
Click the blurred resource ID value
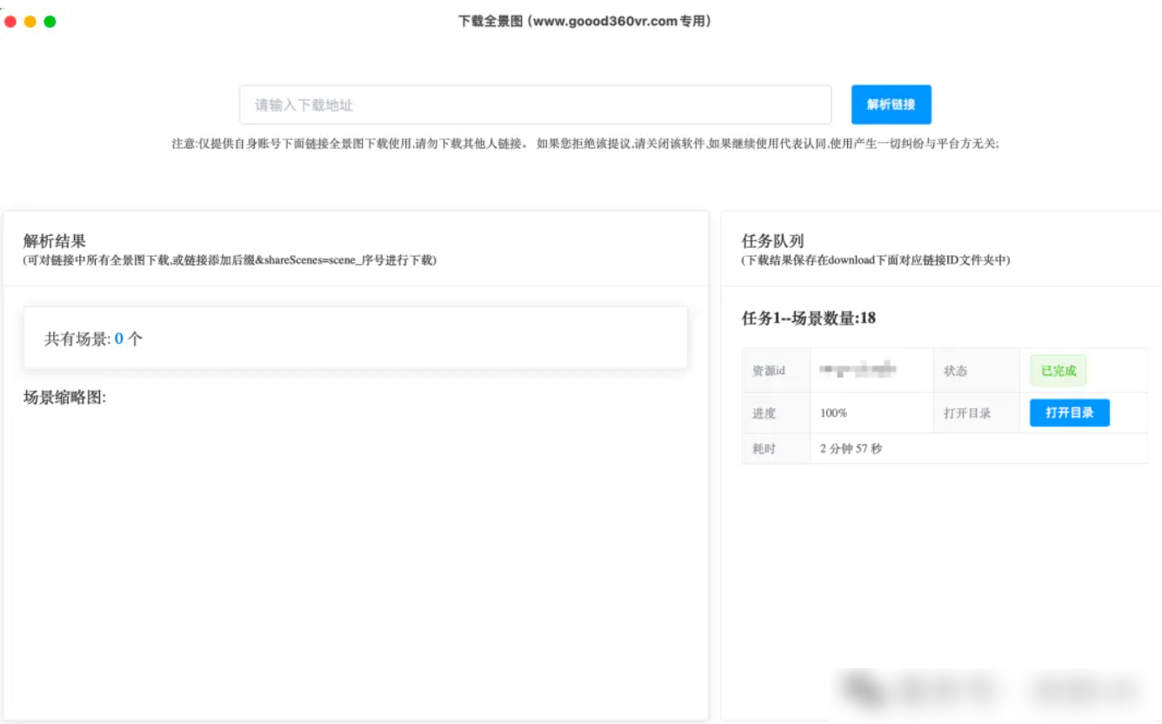pyautogui.click(x=858, y=371)
